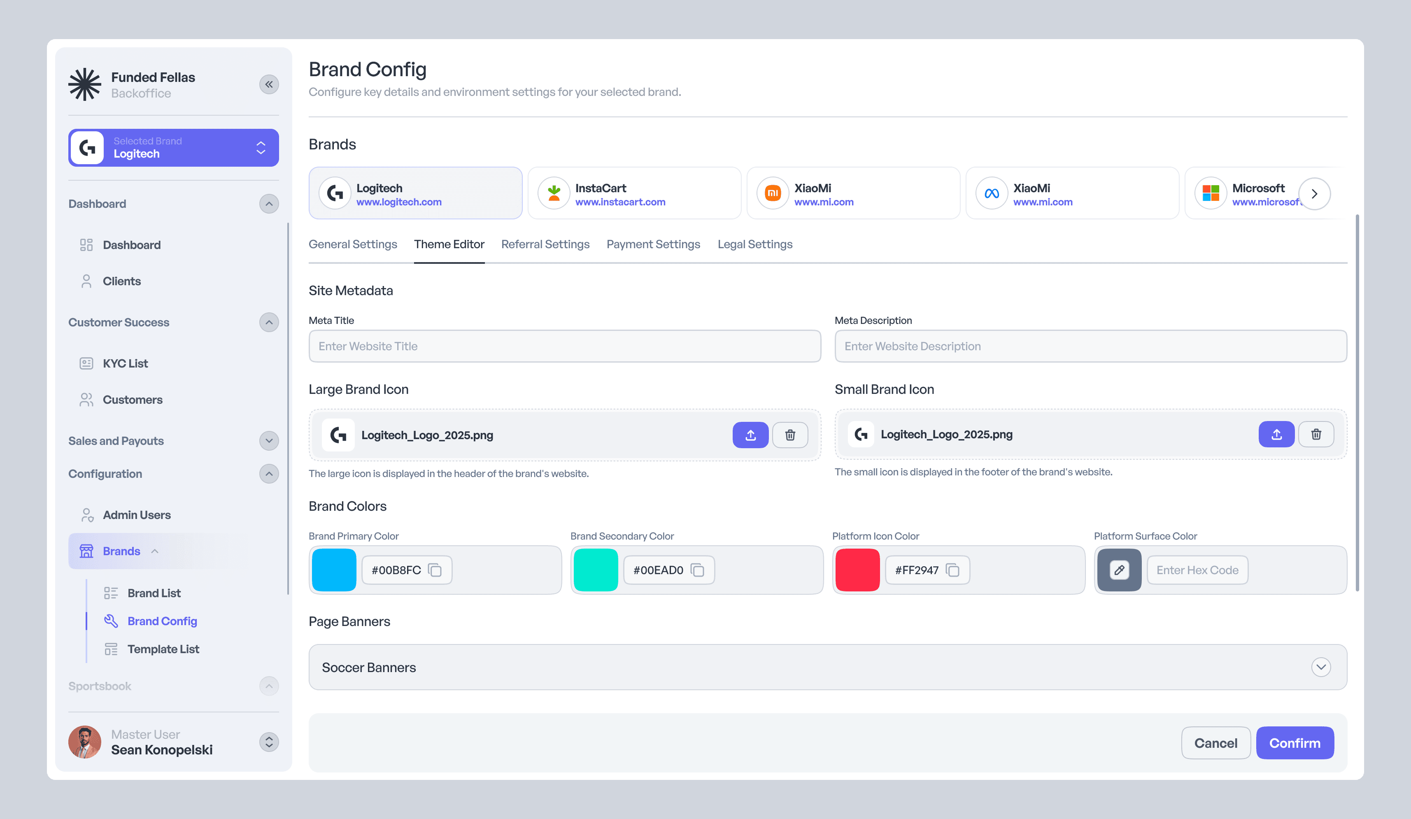Delete Small Brand Icon with trash button

(1316, 435)
